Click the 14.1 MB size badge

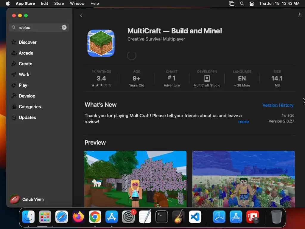point(277,78)
